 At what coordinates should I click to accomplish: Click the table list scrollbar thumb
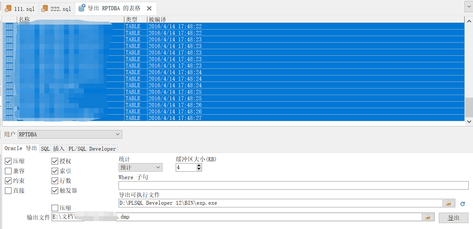[469, 107]
